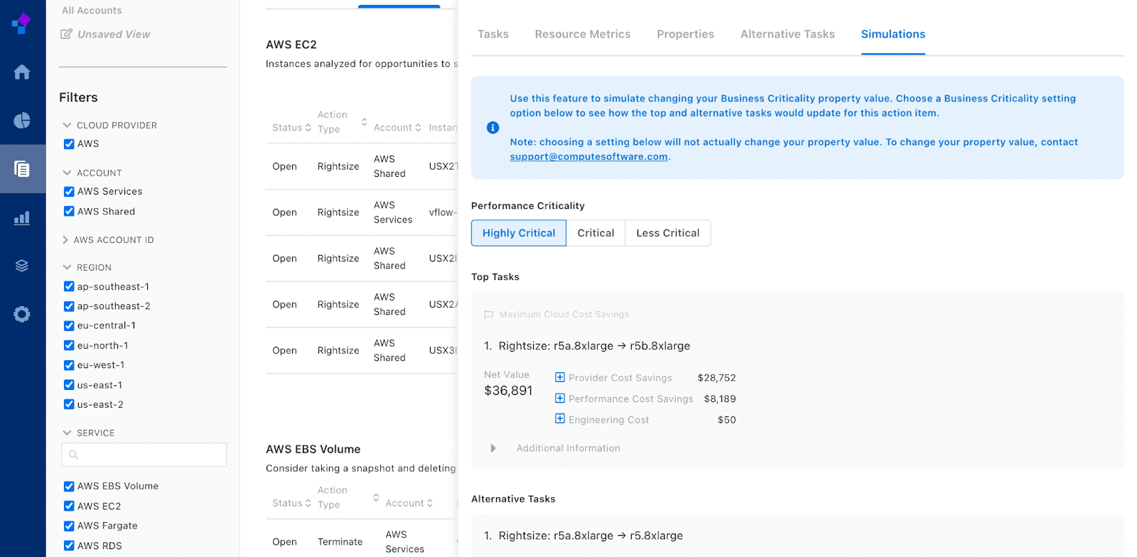Toggle the AWS Fargate service checkbox

(x=69, y=526)
